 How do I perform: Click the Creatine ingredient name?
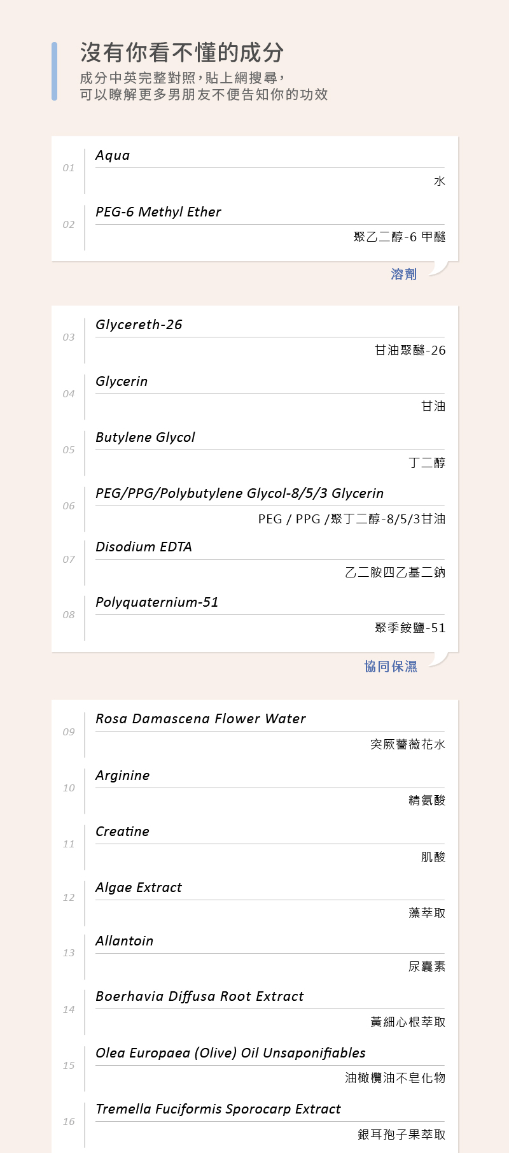122,831
